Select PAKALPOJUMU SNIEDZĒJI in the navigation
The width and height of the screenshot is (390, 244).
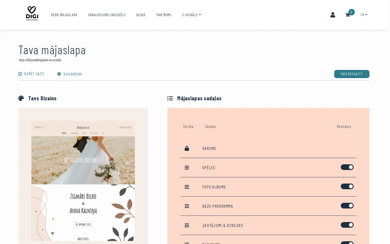pos(107,15)
